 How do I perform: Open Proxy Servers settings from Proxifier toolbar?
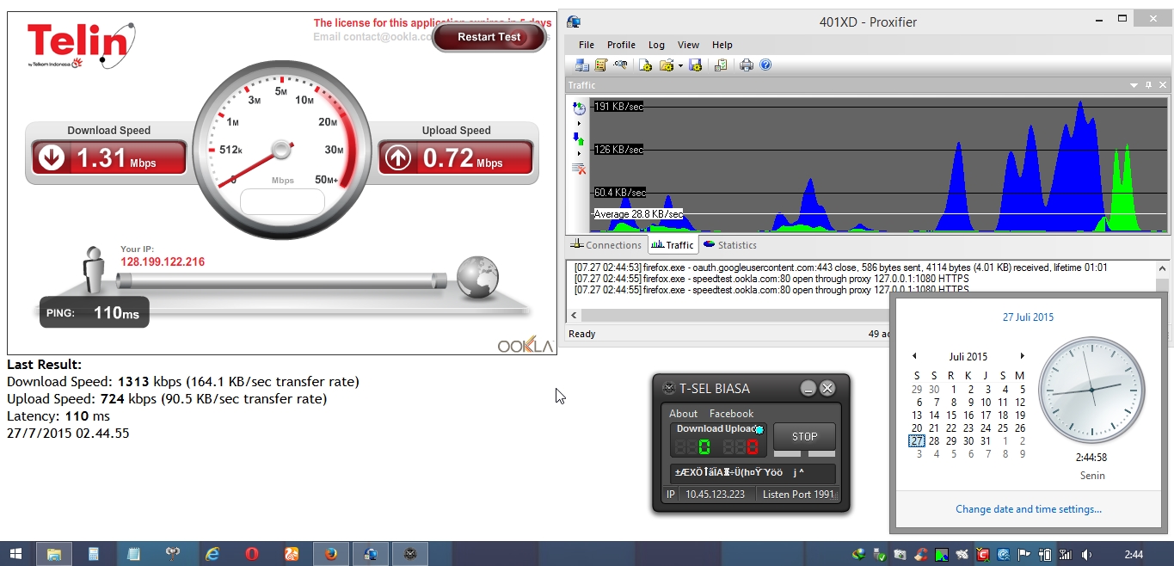coord(582,65)
